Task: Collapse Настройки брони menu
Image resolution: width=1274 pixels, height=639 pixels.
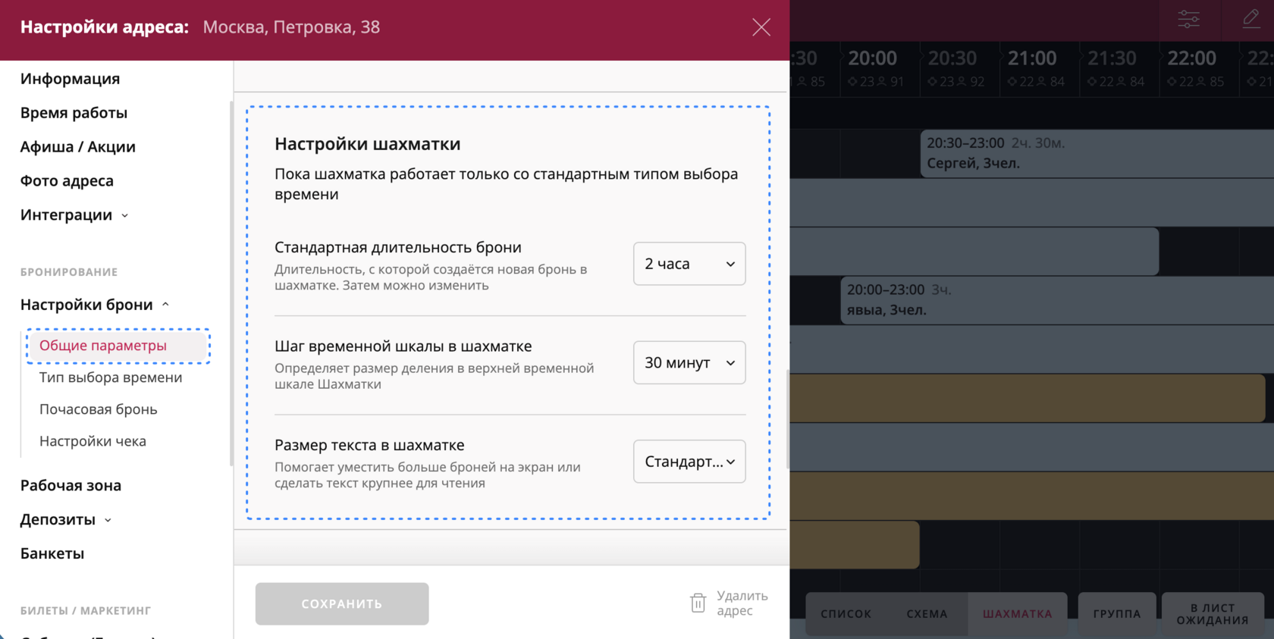Action: (94, 305)
